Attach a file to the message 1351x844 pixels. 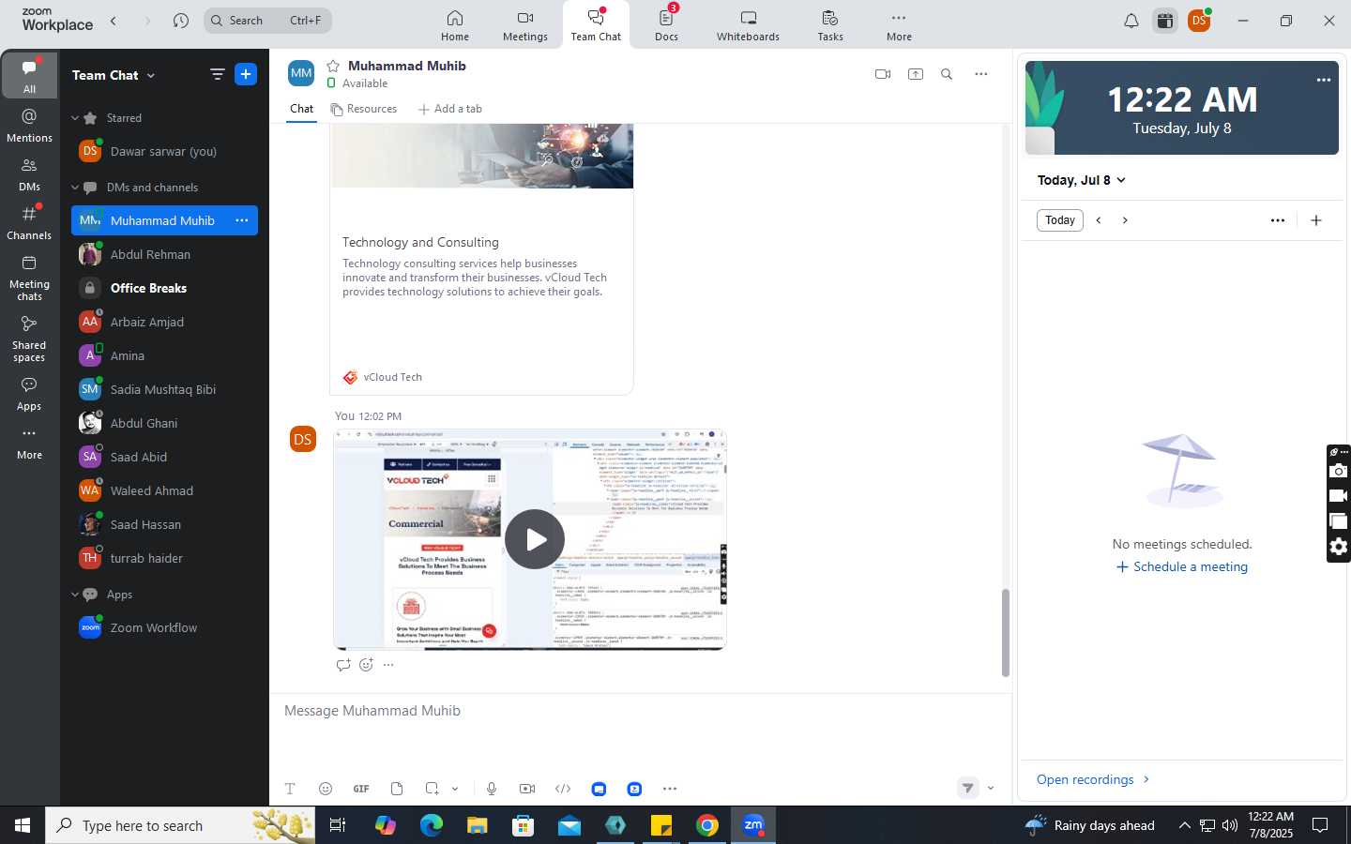[x=397, y=789]
